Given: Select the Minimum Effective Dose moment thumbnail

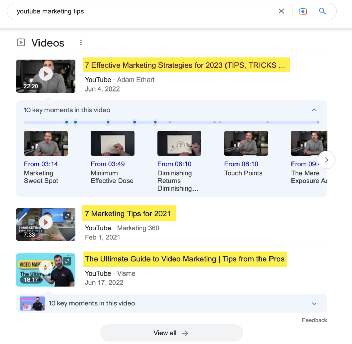Looking at the screenshot, I should (x=112, y=143).
